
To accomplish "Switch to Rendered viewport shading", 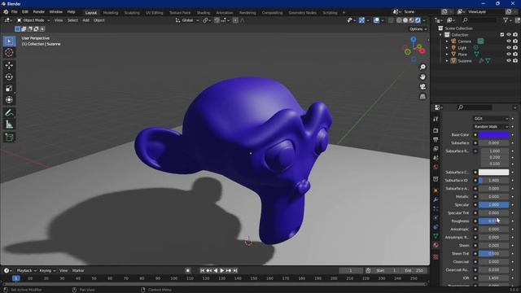I will point(418,20).
